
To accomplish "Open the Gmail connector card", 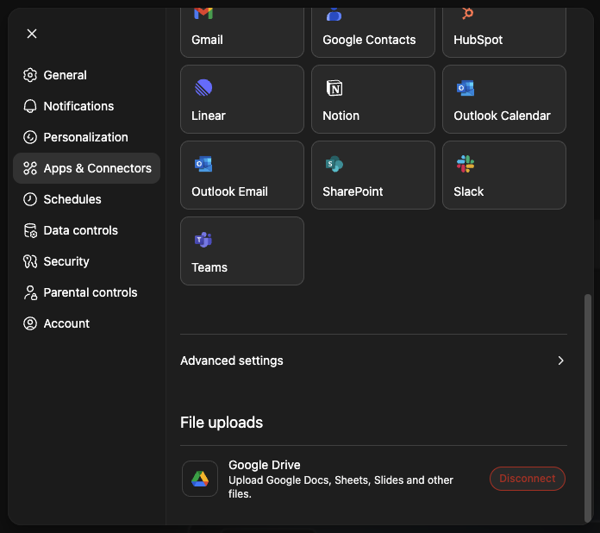I will (x=242, y=33).
